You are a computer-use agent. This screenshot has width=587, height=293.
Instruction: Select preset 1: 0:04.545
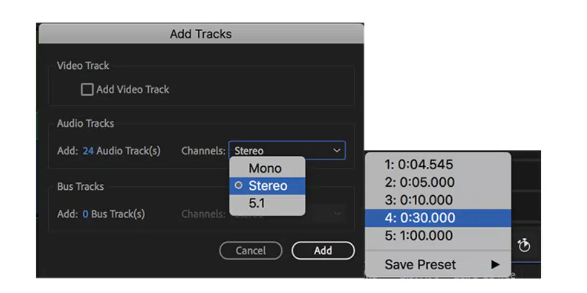pos(419,165)
